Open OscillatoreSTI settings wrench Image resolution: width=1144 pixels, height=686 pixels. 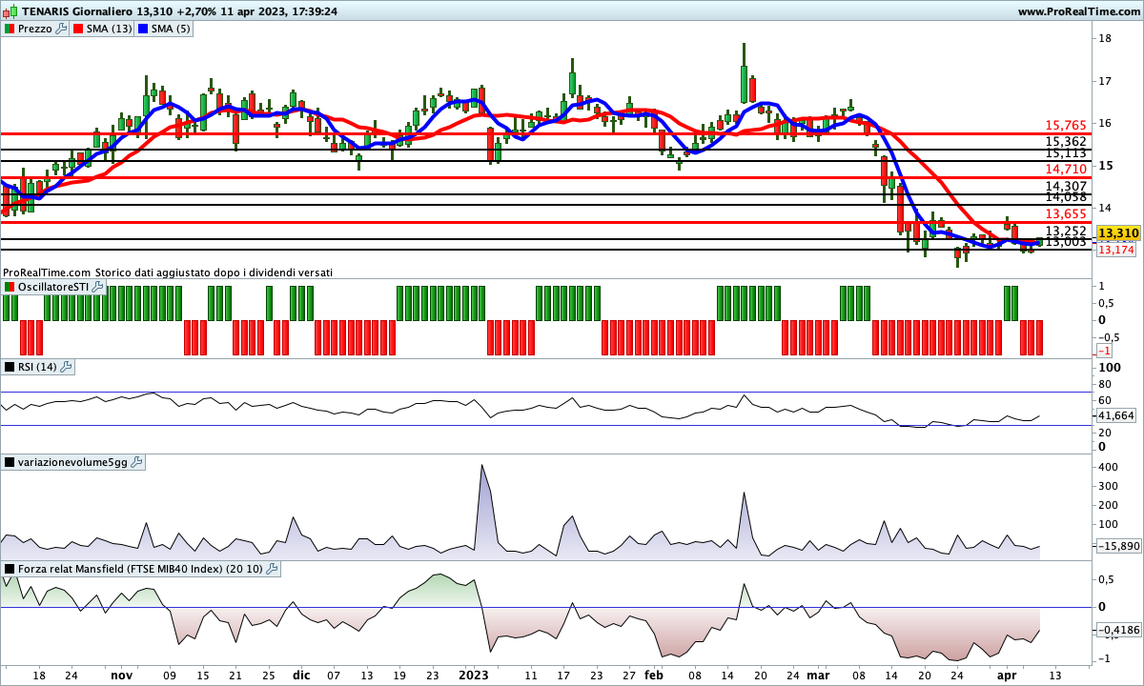[98, 286]
